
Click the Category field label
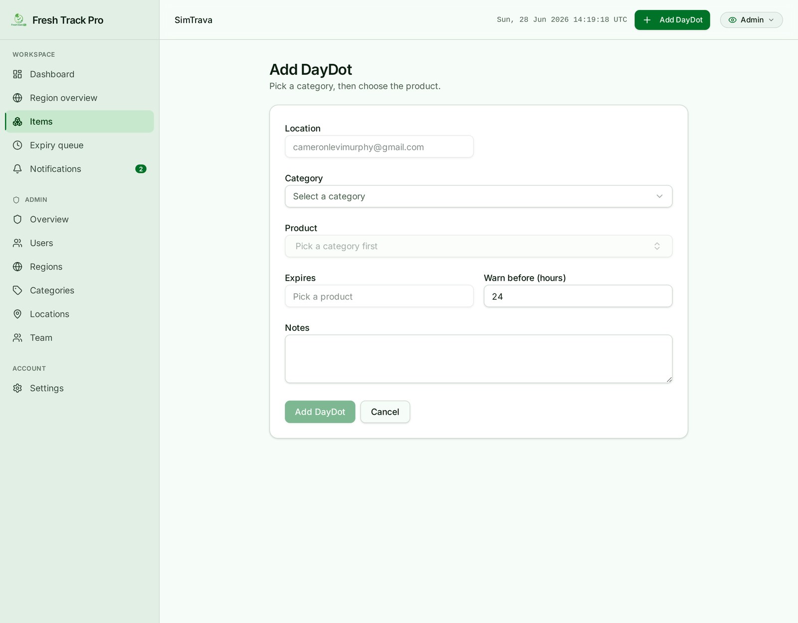(304, 178)
